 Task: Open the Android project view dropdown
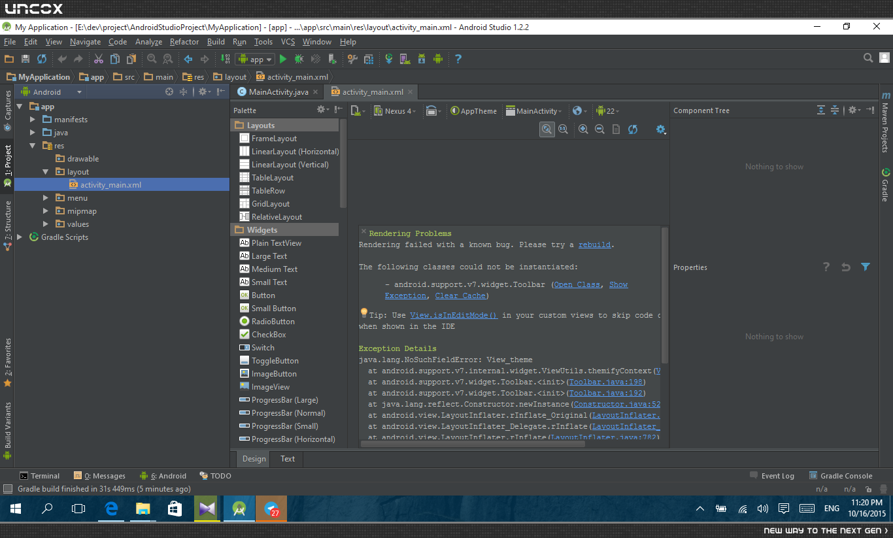click(51, 92)
